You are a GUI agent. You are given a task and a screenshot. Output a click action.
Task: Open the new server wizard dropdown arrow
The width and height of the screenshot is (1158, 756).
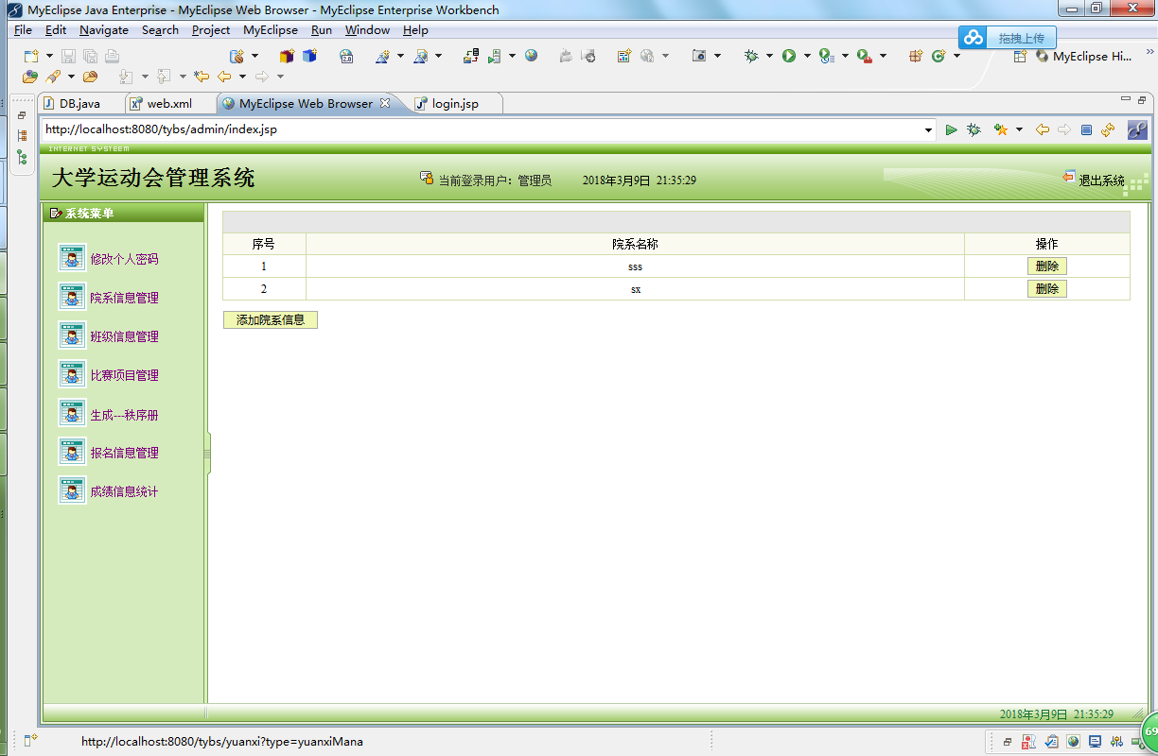click(254, 57)
